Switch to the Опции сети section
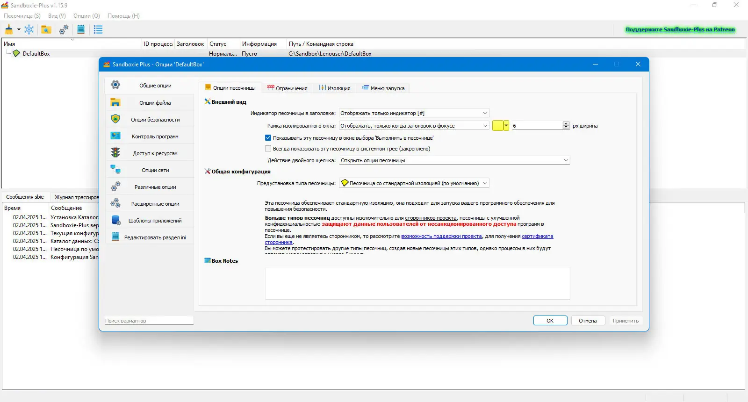Viewport: 748px width, 402px height. (x=150, y=170)
